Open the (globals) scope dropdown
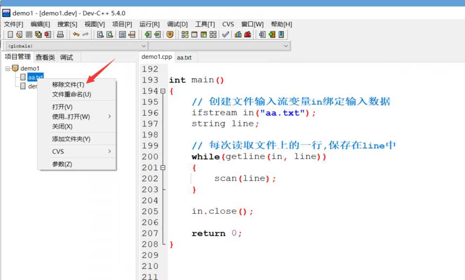Screen dimensions: 465x280 76,46
